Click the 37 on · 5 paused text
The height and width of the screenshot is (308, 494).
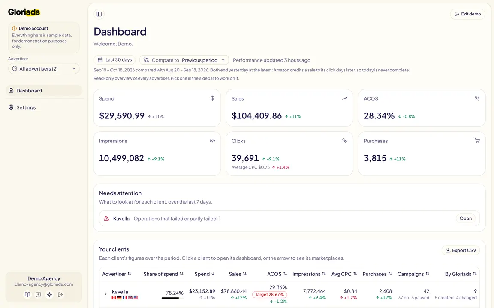[x=414, y=298]
